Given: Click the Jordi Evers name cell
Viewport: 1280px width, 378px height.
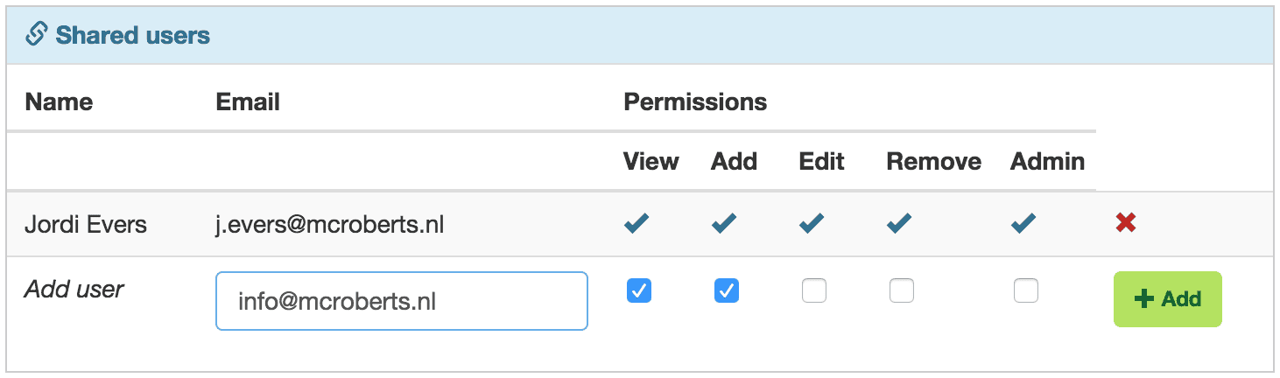Looking at the screenshot, I should click(86, 225).
